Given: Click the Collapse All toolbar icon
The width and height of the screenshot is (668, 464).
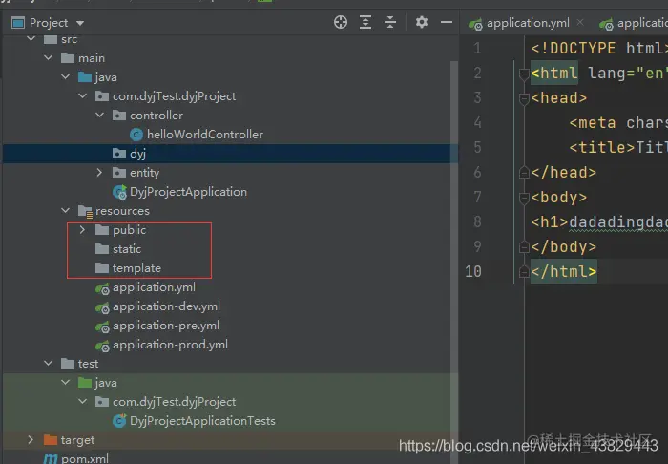Looking at the screenshot, I should click(390, 22).
